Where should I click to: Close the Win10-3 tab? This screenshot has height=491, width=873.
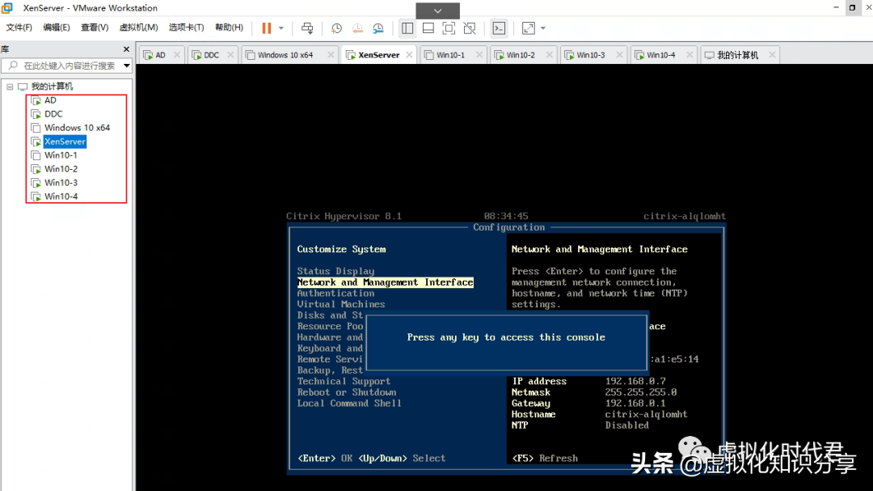click(619, 55)
